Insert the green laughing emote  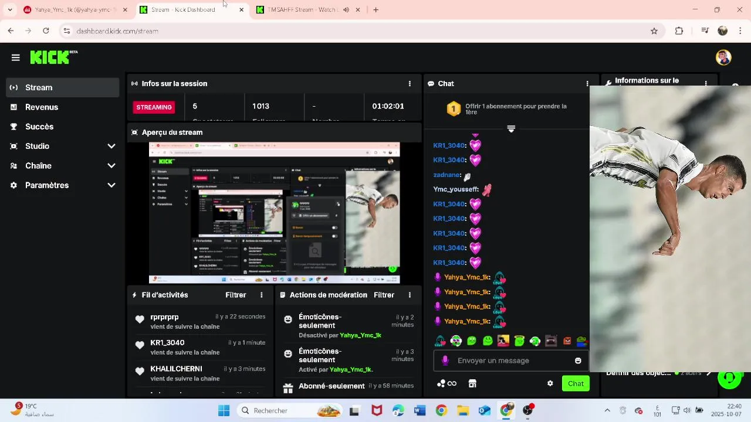[x=472, y=341]
